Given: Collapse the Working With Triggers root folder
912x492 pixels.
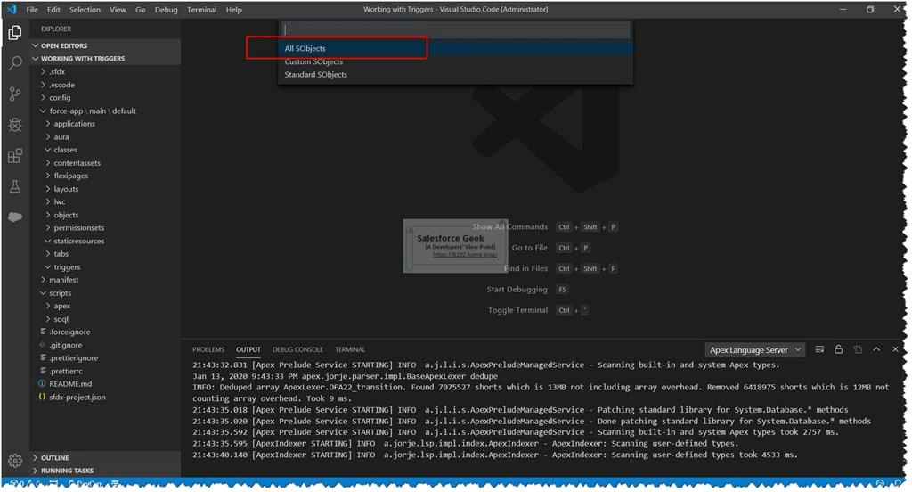Looking at the screenshot, I should (x=105, y=58).
